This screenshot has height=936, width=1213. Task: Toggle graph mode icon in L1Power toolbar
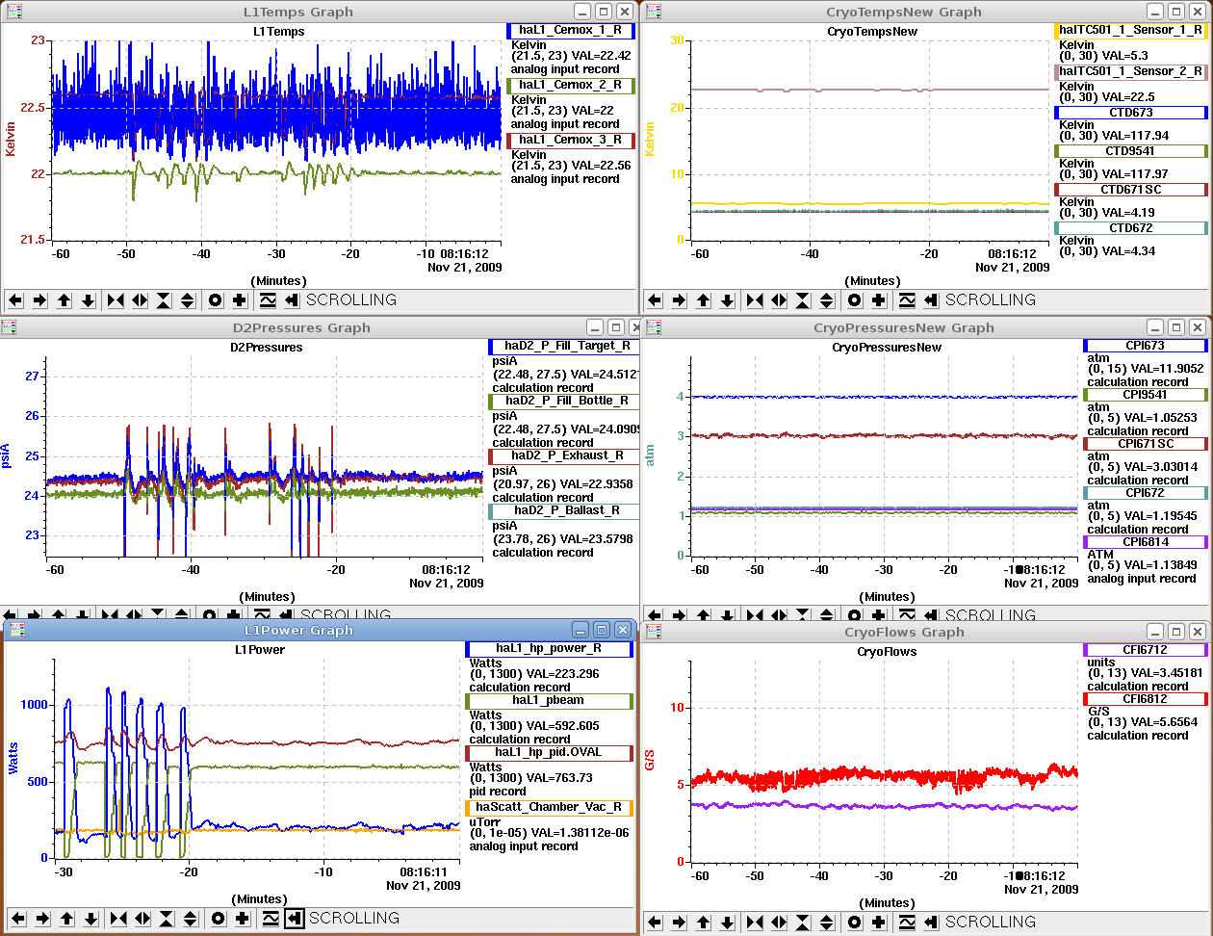(x=271, y=919)
